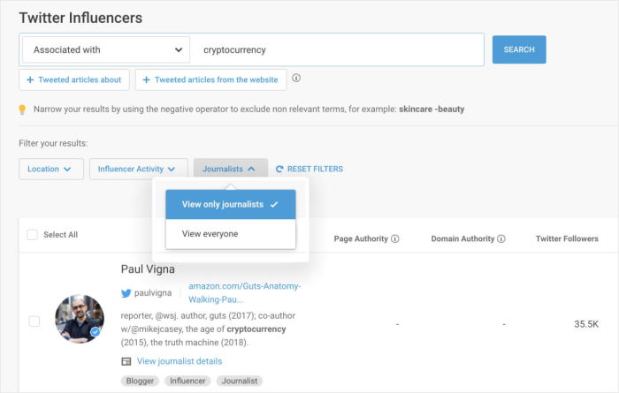The width and height of the screenshot is (619, 393).
Task: Click the cryptocurrency search input field
Action: [336, 49]
